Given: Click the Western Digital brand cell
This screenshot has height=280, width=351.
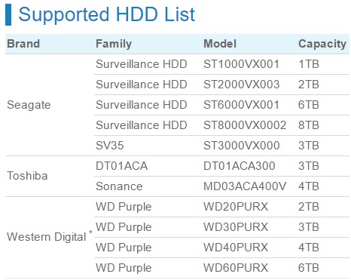Looking at the screenshot, I should coord(47,237).
